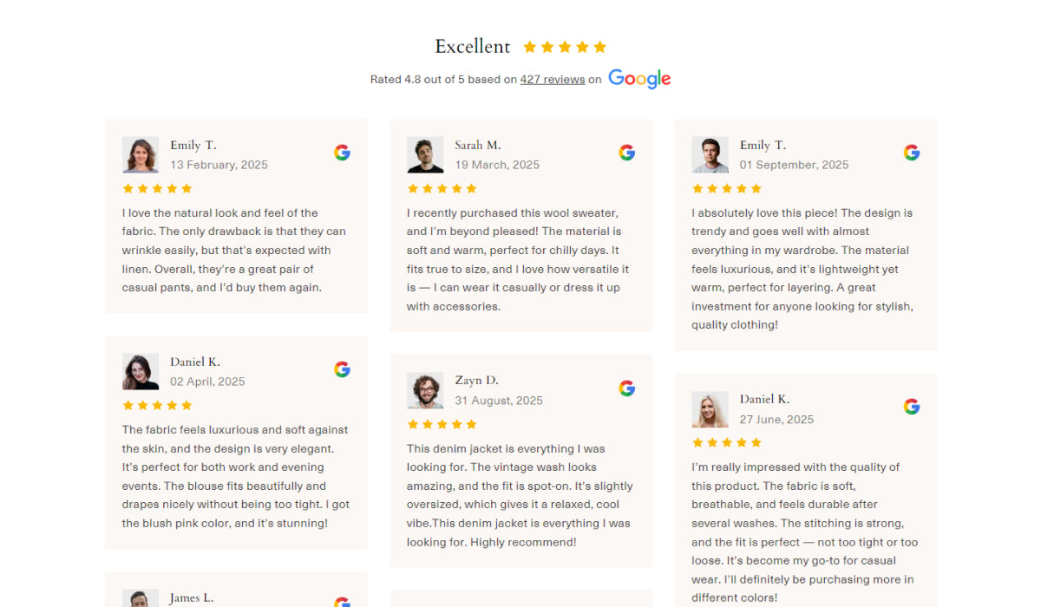
Task: Click the Excellent heading text
Action: (472, 46)
